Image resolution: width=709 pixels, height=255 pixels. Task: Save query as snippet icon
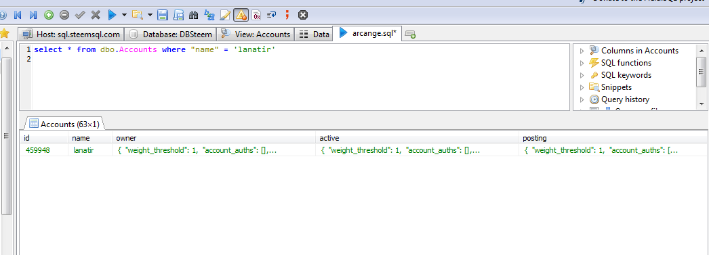click(179, 15)
